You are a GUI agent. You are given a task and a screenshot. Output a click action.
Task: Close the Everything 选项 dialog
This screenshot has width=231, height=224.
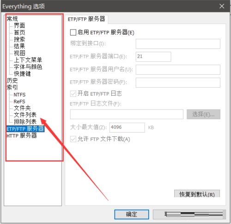pos(222,6)
